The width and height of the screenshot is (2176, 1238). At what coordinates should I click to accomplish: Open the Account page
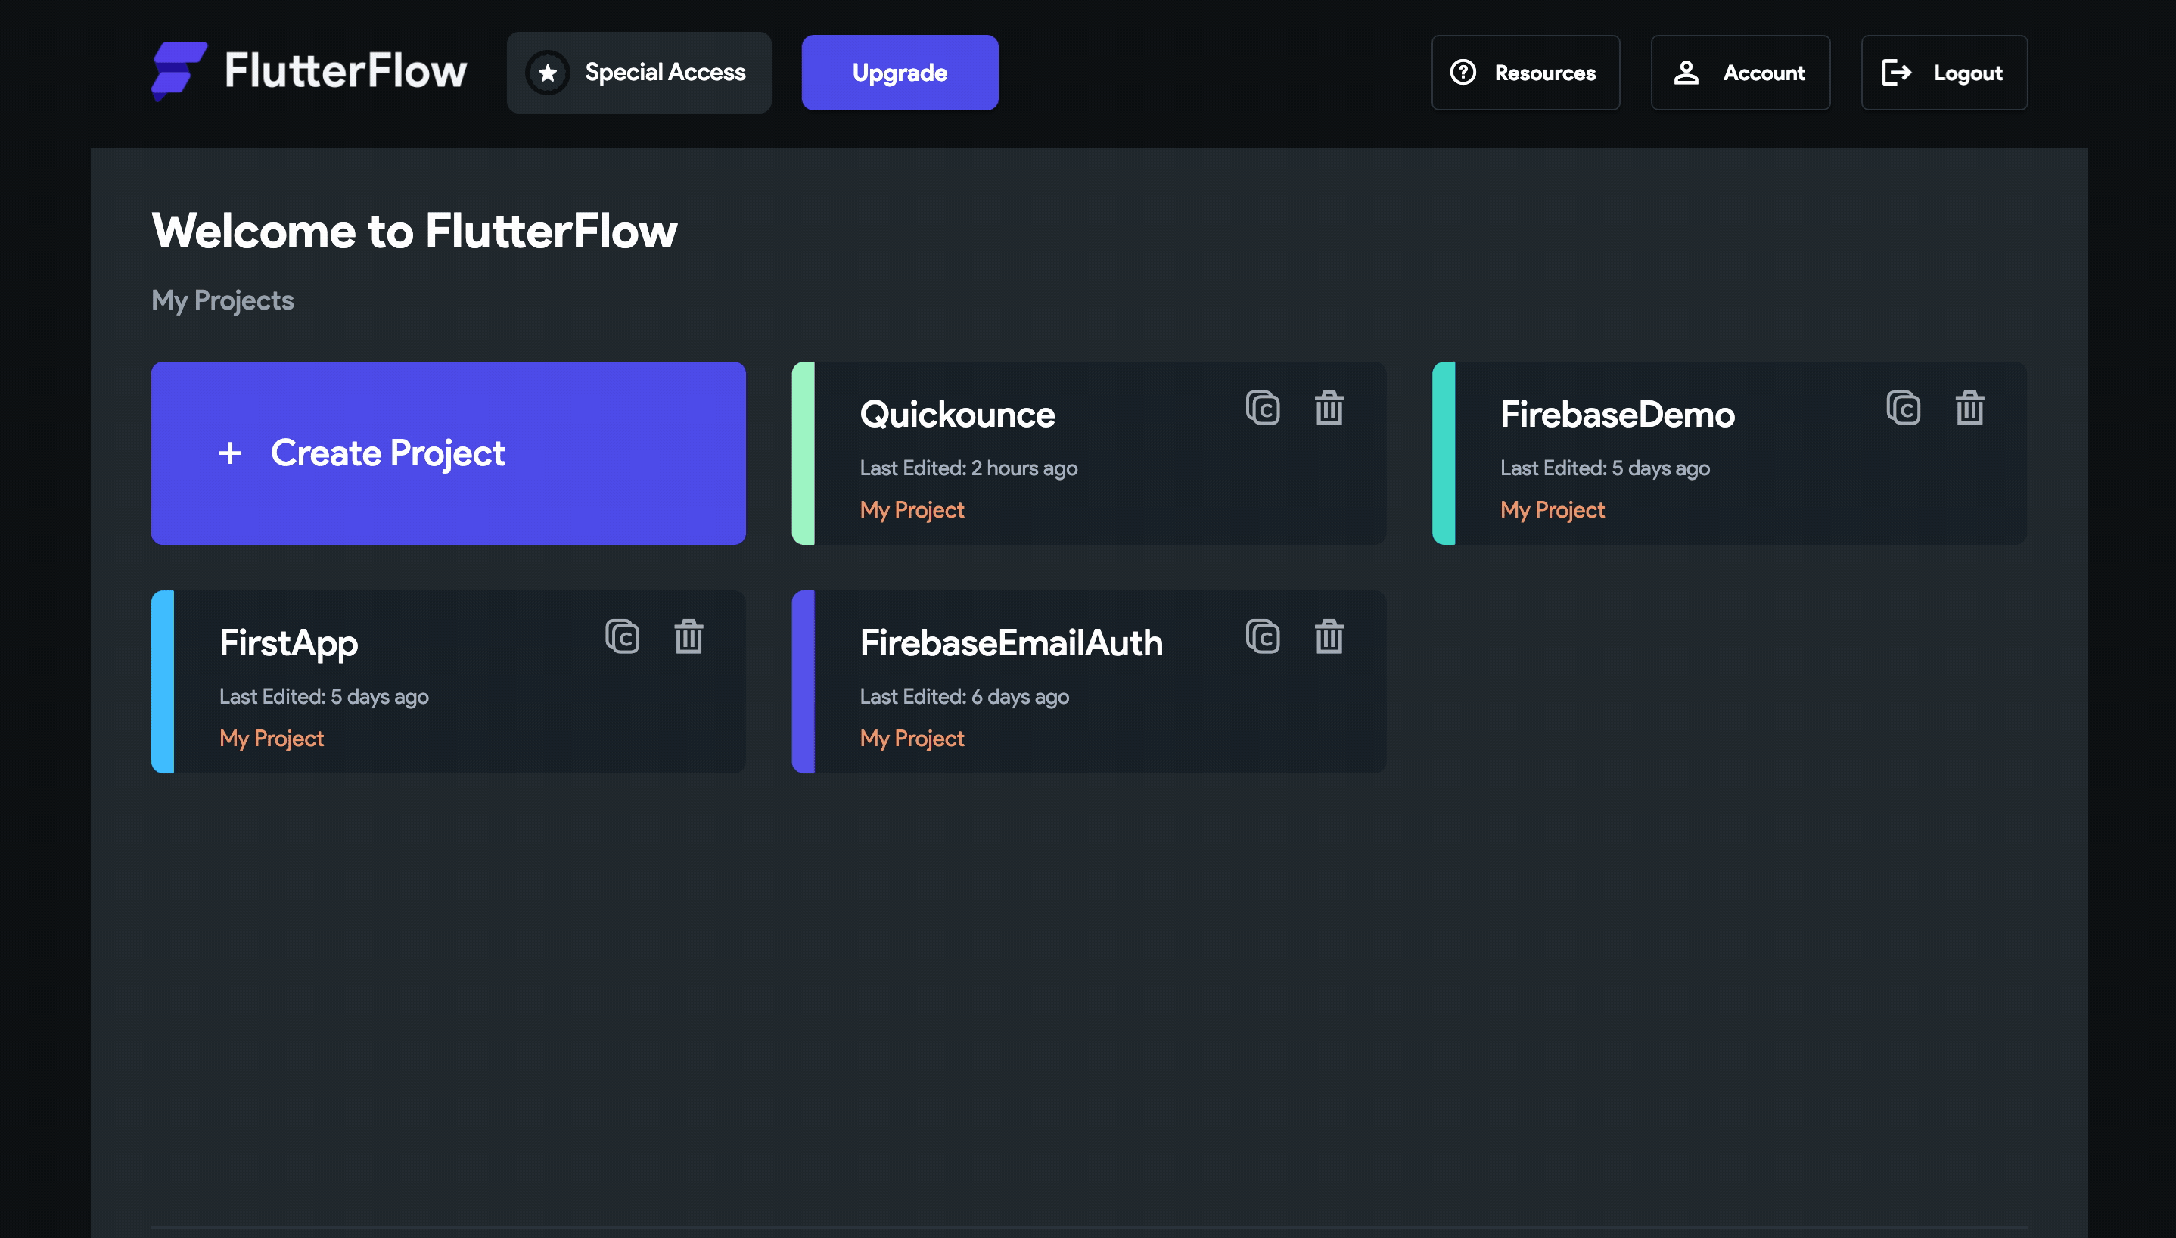[1741, 73]
